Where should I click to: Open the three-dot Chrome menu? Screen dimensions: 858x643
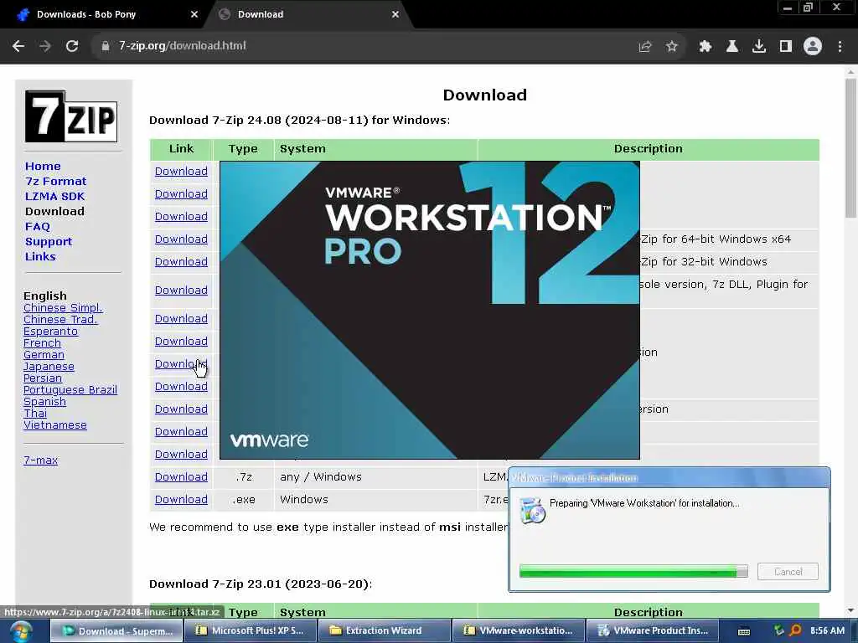click(840, 47)
